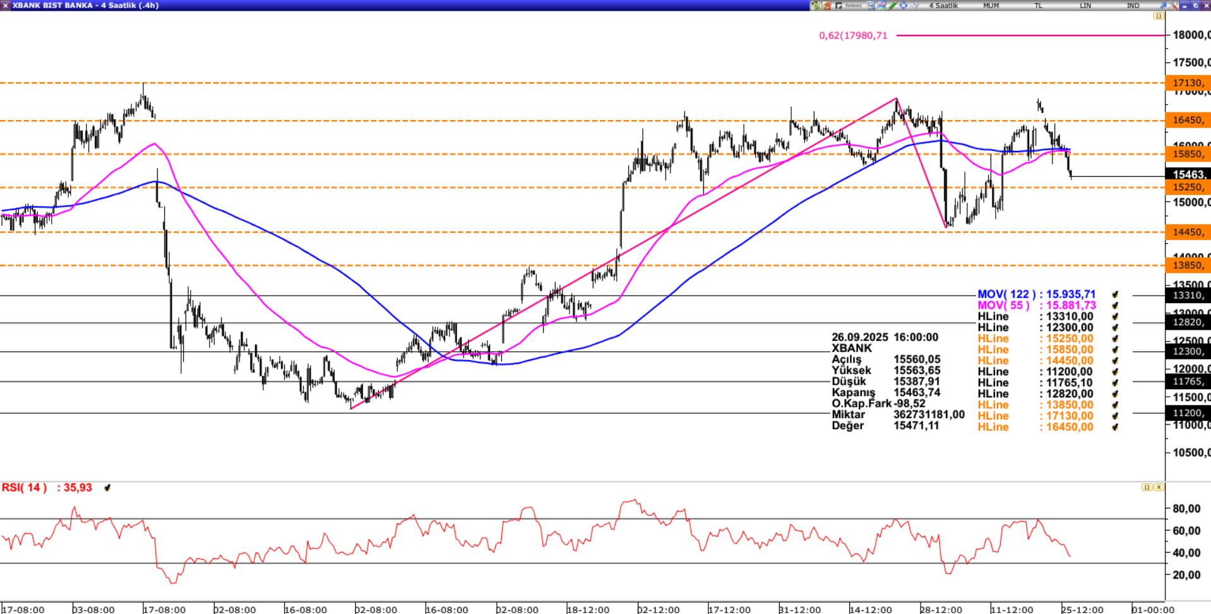The width and height of the screenshot is (1211, 614).
Task: Open the 4 Saatlik timeframe selector
Action: pos(943,5)
